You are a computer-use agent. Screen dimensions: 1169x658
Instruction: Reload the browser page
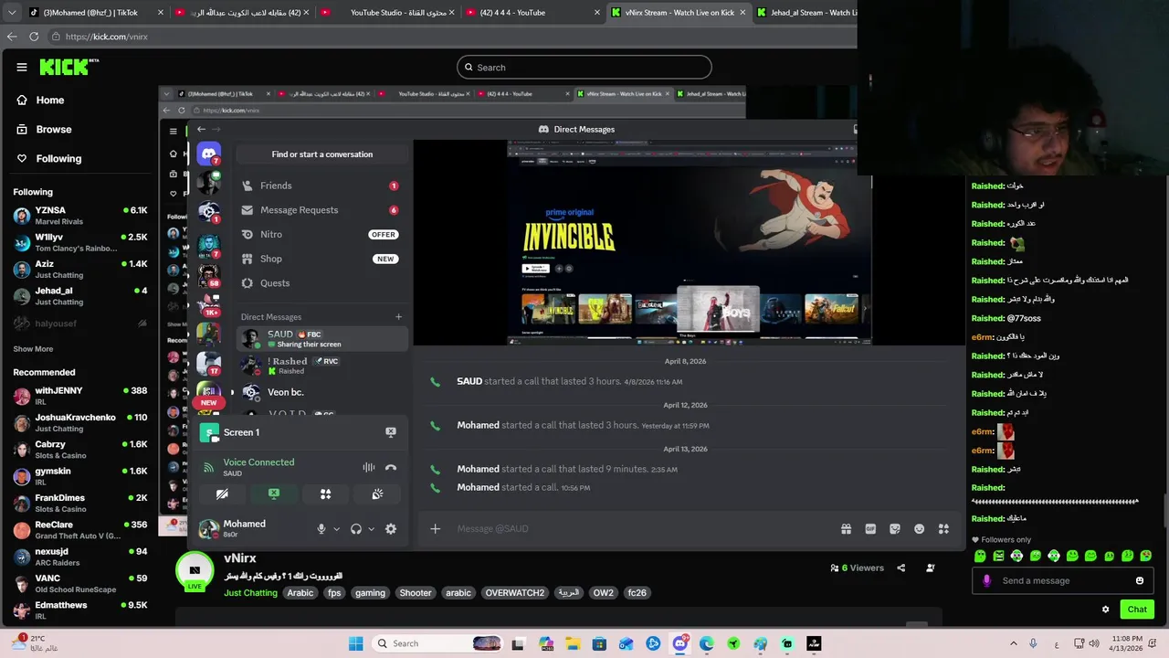point(34,37)
